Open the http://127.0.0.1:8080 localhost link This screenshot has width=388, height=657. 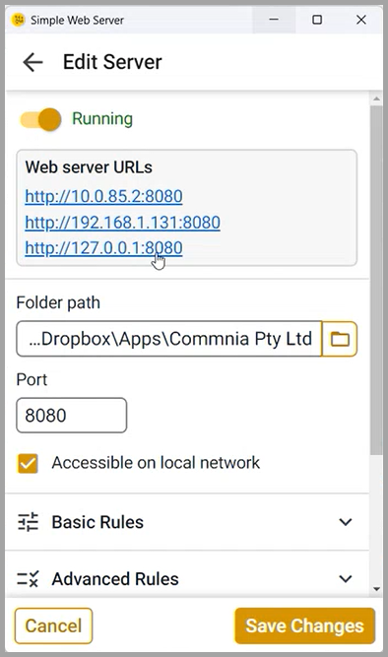[103, 247]
